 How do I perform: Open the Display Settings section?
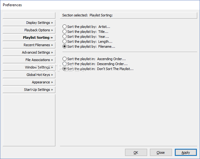[29, 23]
